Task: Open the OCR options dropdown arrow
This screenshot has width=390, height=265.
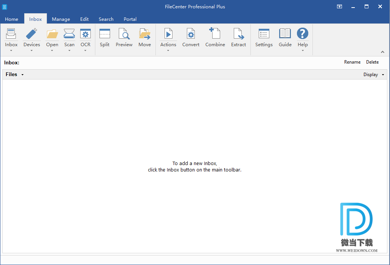Action: click(85, 50)
